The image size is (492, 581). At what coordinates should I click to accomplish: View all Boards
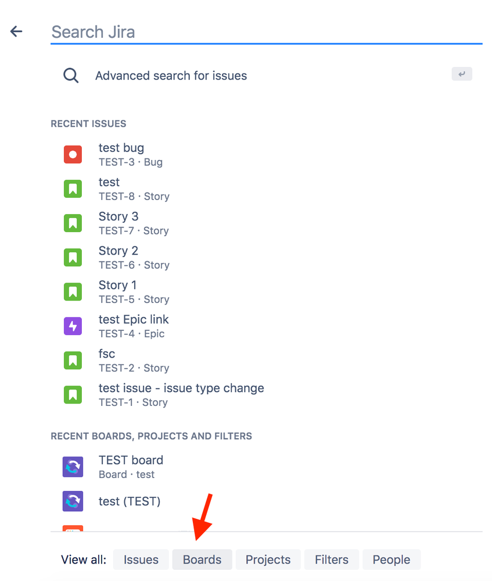[x=202, y=559]
